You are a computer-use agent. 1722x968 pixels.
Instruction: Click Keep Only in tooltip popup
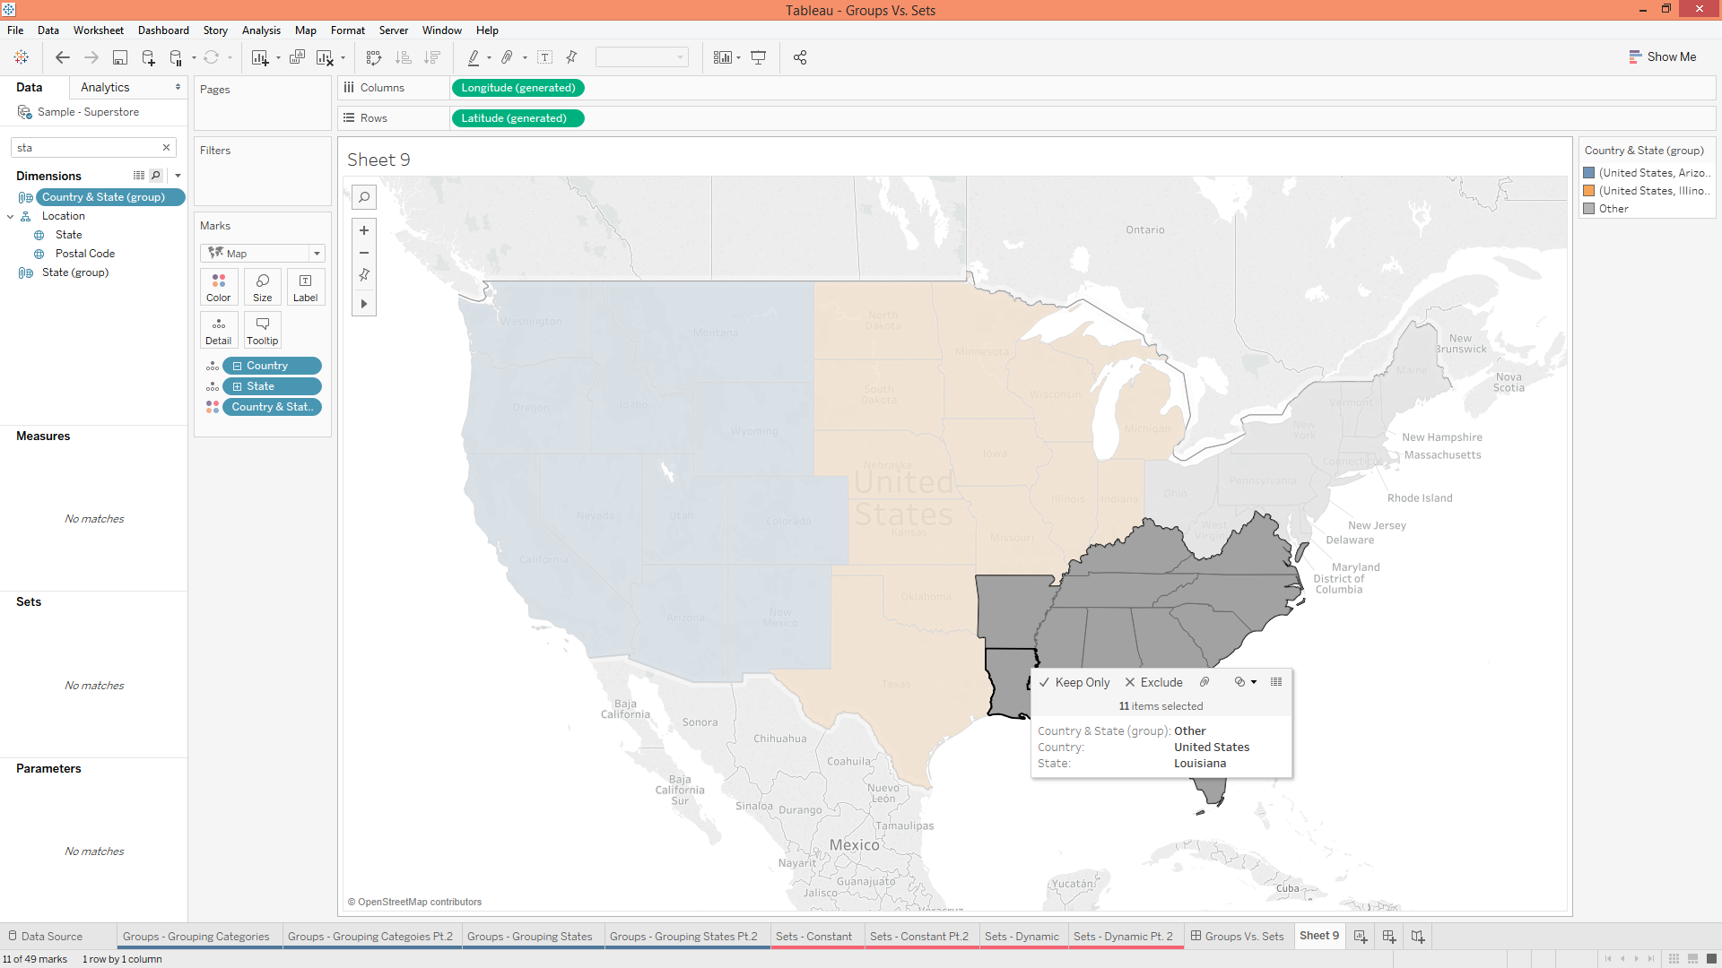pos(1075,682)
